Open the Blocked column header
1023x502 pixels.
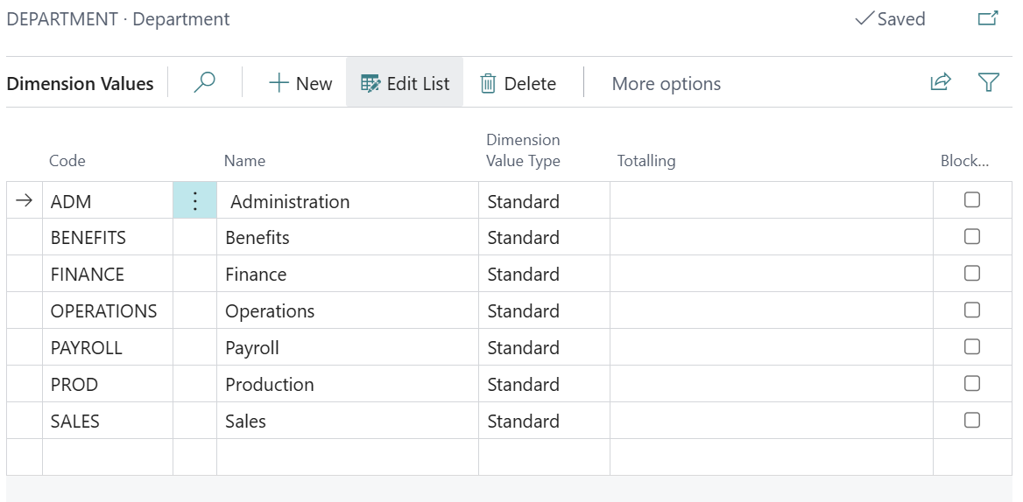coord(964,161)
